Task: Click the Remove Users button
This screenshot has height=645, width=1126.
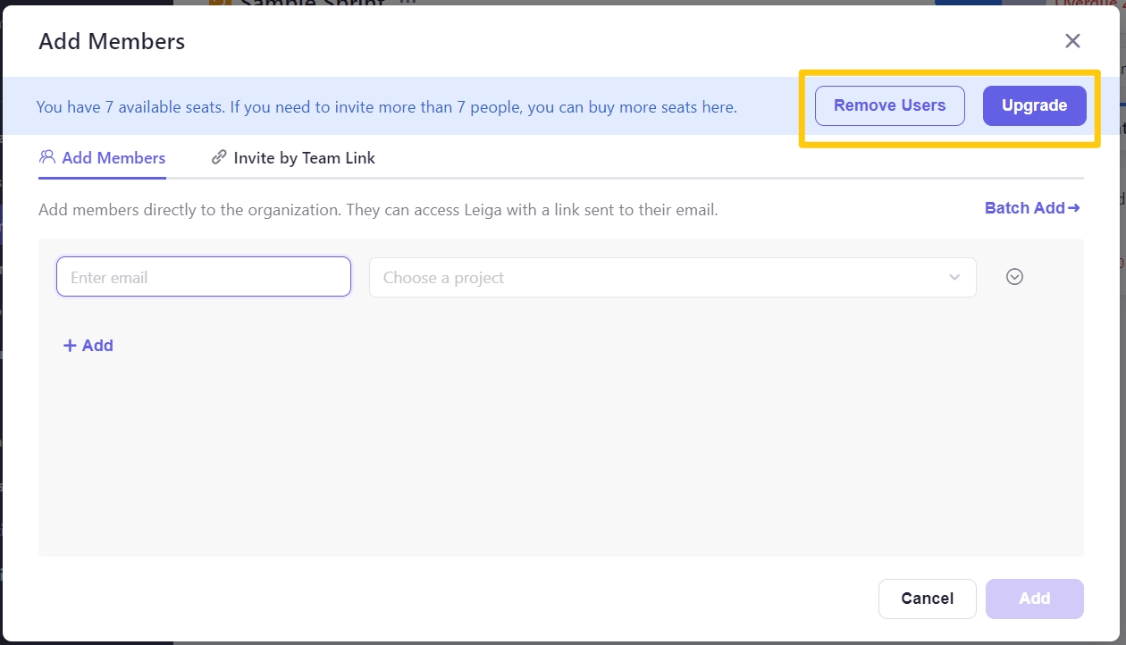Action: (889, 105)
